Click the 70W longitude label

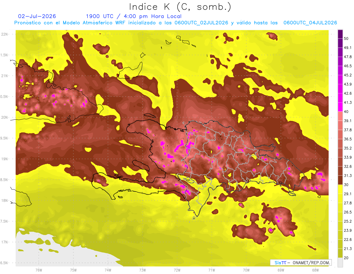point(246,270)
